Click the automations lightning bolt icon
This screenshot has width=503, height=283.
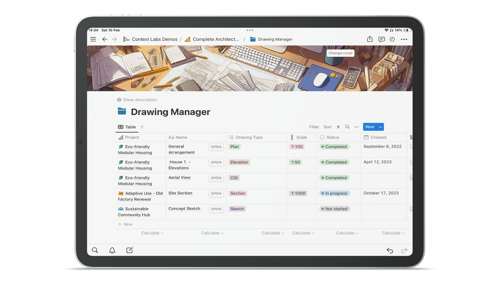coord(338,127)
